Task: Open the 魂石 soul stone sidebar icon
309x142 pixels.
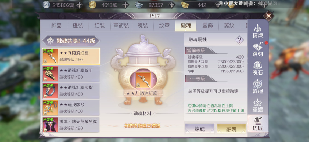Action: (x=258, y=68)
